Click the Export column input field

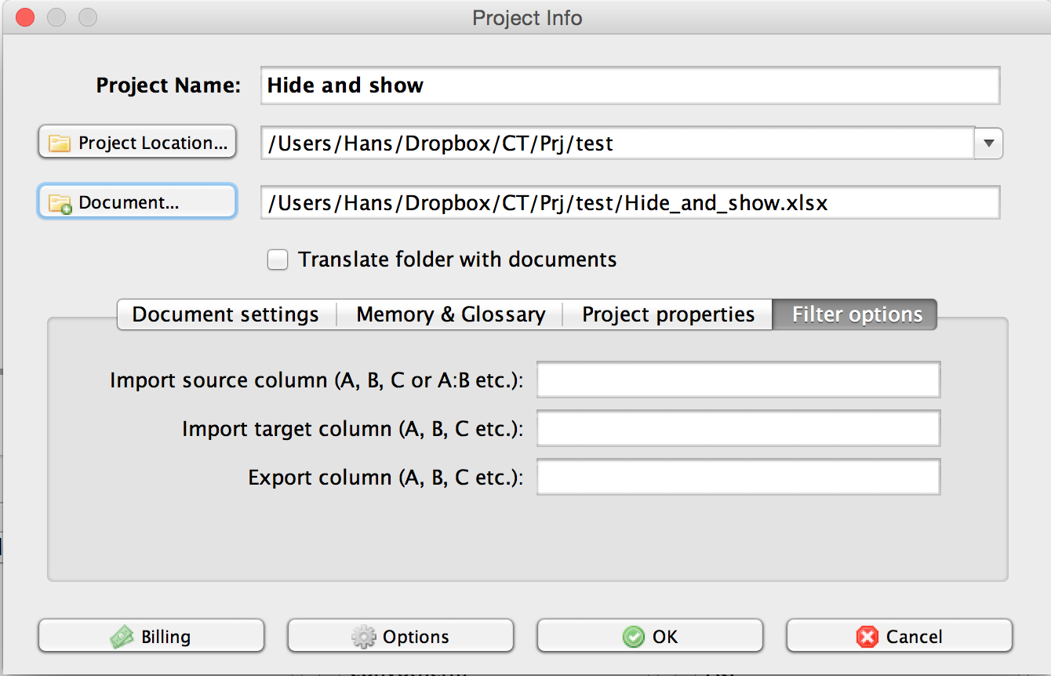click(x=738, y=478)
